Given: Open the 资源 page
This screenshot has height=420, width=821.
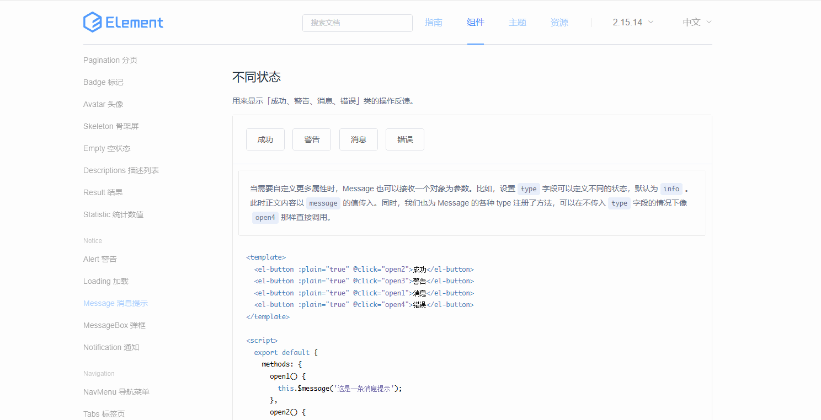Looking at the screenshot, I should [559, 22].
